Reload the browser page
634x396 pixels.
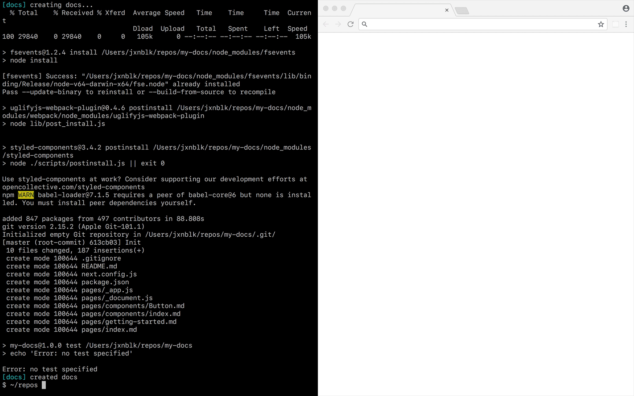(350, 24)
